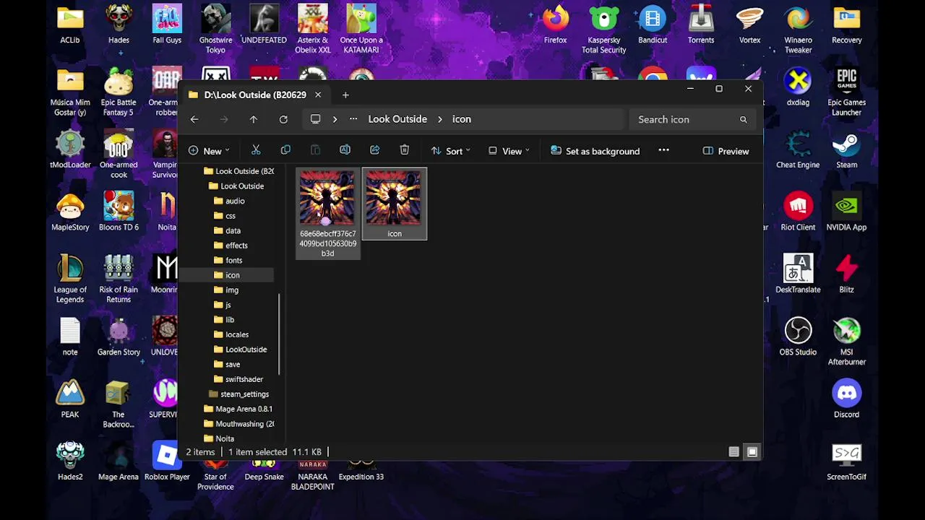This screenshot has width=925, height=520.
Task: Open NVIDIA App desktop icon
Action: point(846,212)
